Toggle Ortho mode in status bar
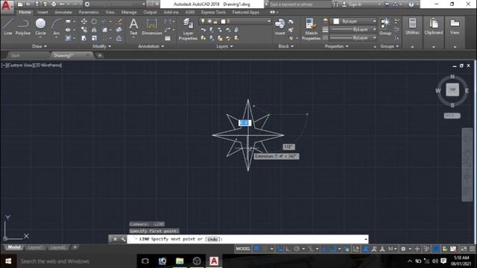 click(288, 249)
